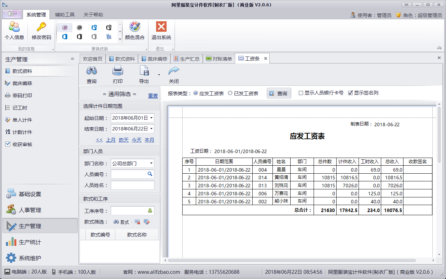Click the search icon in 人员编号 field

150,174
